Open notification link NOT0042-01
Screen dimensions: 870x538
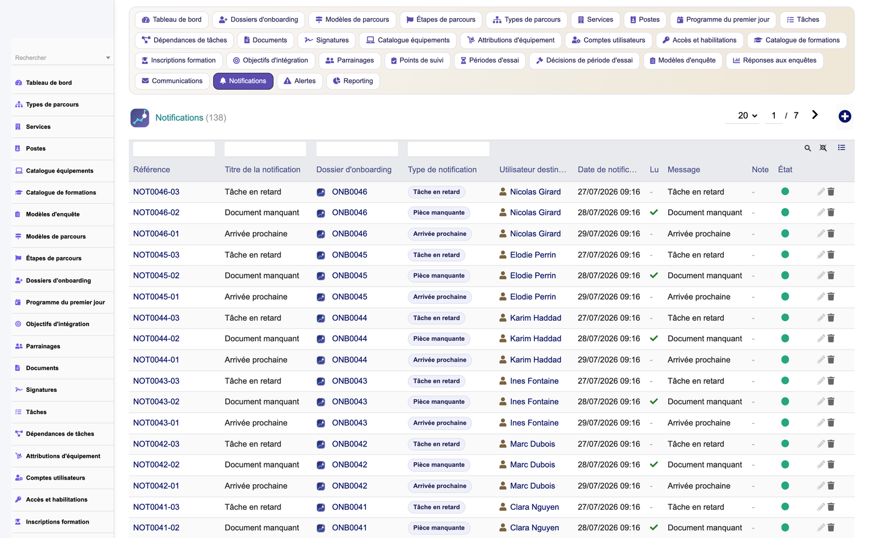point(156,486)
